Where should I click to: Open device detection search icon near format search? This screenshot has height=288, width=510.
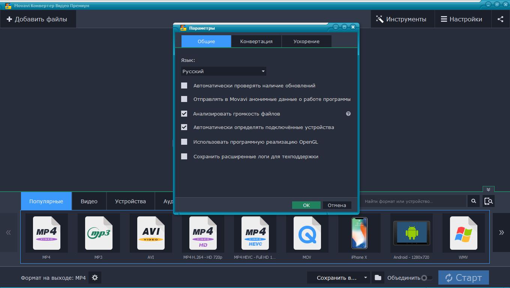coord(488,201)
